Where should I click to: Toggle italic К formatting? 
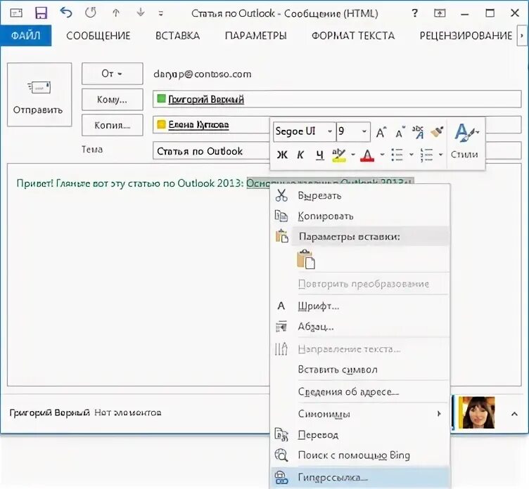click(300, 155)
